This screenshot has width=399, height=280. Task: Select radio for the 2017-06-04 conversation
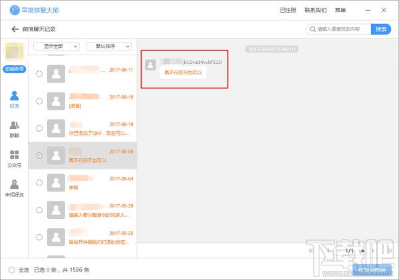pyautogui.click(x=39, y=183)
